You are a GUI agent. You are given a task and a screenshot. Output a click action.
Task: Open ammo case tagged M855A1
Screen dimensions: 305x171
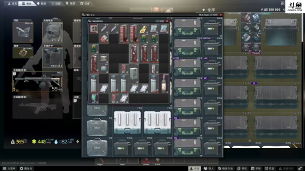212,47
